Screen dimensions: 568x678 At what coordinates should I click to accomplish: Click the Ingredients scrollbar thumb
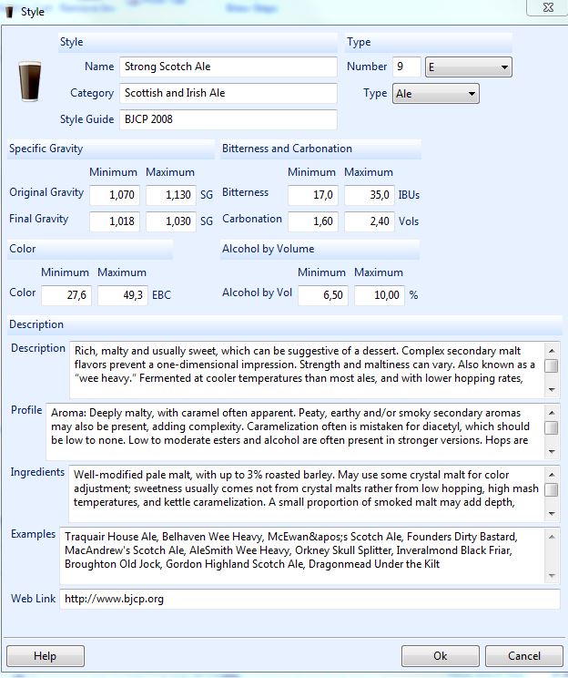pos(552,489)
